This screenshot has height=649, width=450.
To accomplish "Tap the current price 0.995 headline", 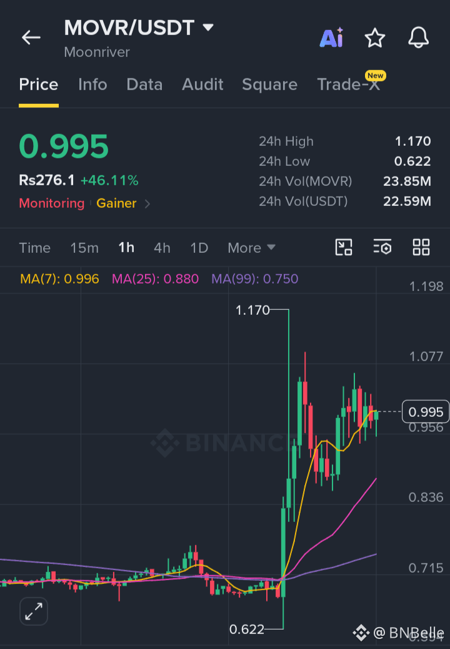I will click(64, 146).
